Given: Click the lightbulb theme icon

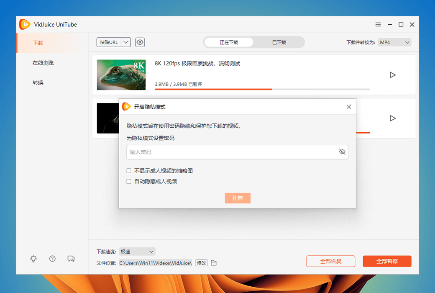Looking at the screenshot, I should tap(33, 259).
